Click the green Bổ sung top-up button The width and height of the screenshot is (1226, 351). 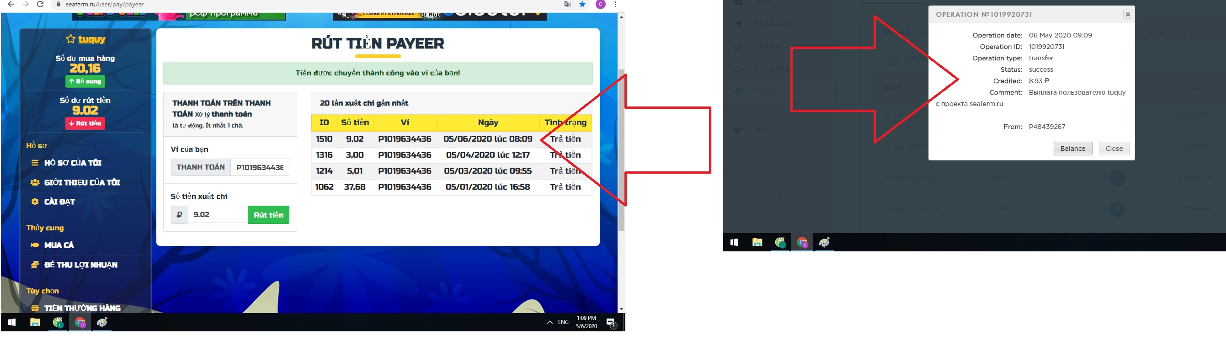85,81
